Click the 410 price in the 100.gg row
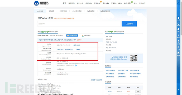 coord(128,91)
